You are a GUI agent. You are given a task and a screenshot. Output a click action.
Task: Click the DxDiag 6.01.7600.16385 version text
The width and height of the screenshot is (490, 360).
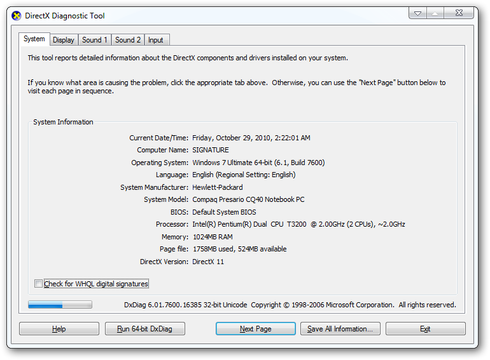click(x=186, y=305)
